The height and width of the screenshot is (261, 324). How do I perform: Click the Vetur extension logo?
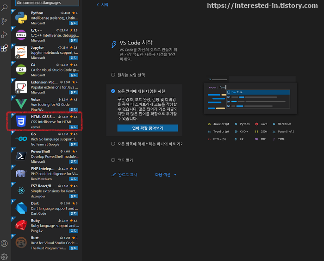(x=21, y=104)
